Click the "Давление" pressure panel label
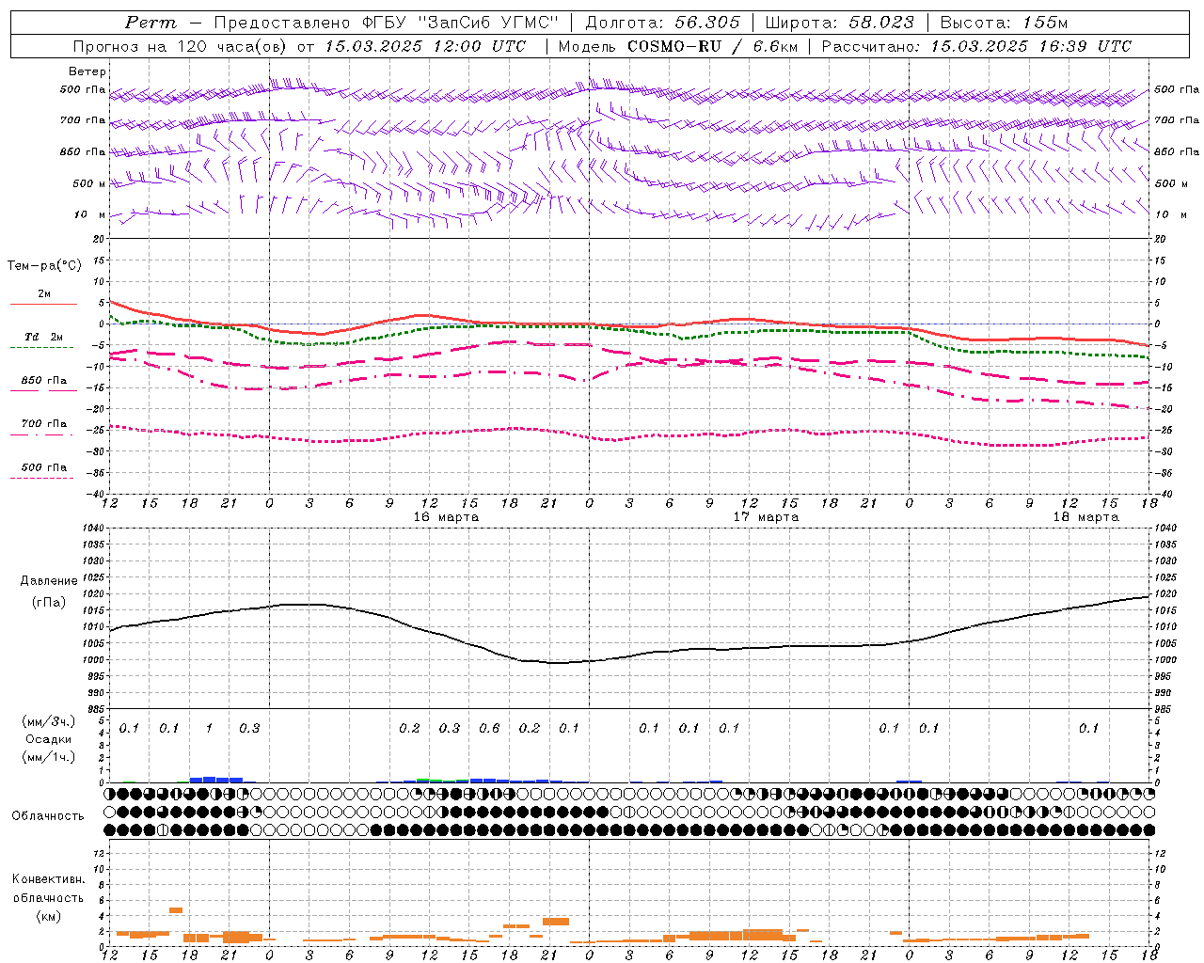 click(x=49, y=581)
